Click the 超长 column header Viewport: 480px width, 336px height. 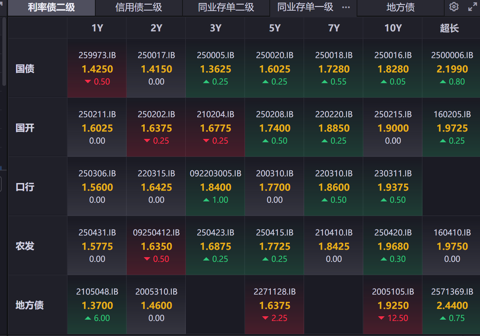449,28
